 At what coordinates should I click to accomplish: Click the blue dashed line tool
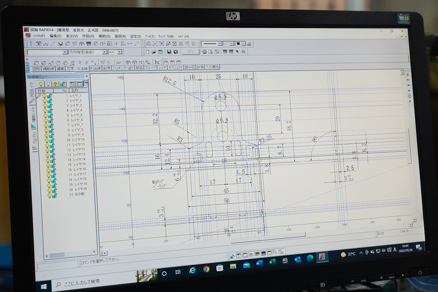[129, 44]
